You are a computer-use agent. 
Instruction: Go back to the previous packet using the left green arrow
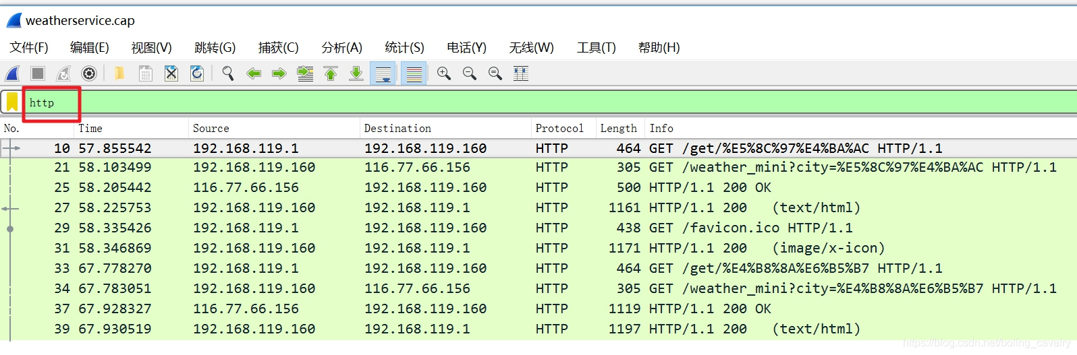[254, 73]
